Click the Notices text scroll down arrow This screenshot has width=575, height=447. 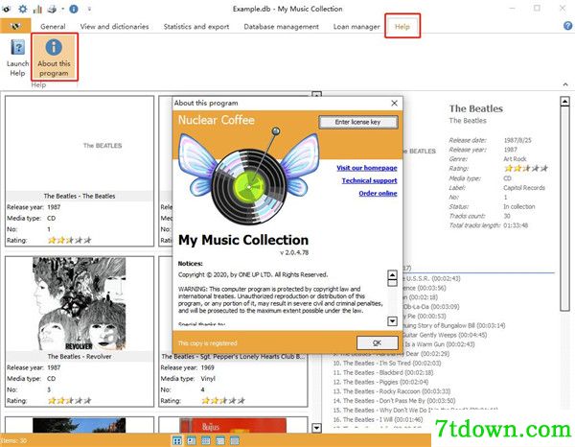click(x=392, y=321)
